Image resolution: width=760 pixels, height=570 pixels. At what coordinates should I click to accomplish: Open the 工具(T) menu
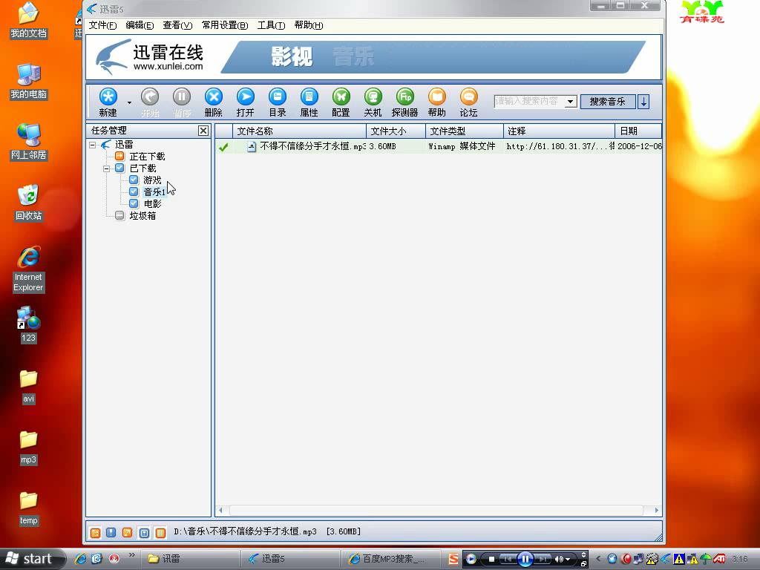click(x=271, y=25)
